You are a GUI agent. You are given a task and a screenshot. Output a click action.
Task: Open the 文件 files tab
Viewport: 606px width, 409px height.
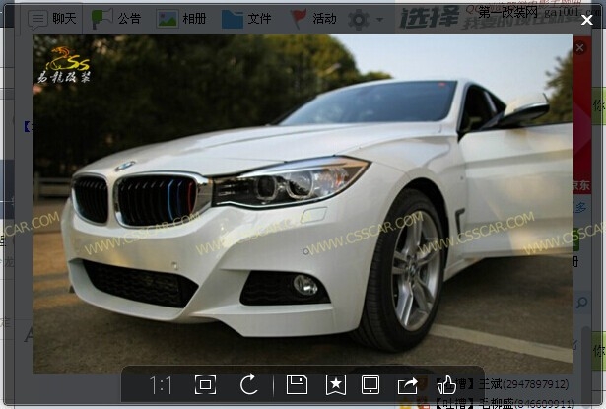click(246, 19)
